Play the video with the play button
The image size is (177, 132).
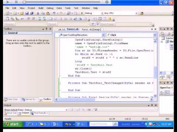pyautogui.click(x=7, y=2)
